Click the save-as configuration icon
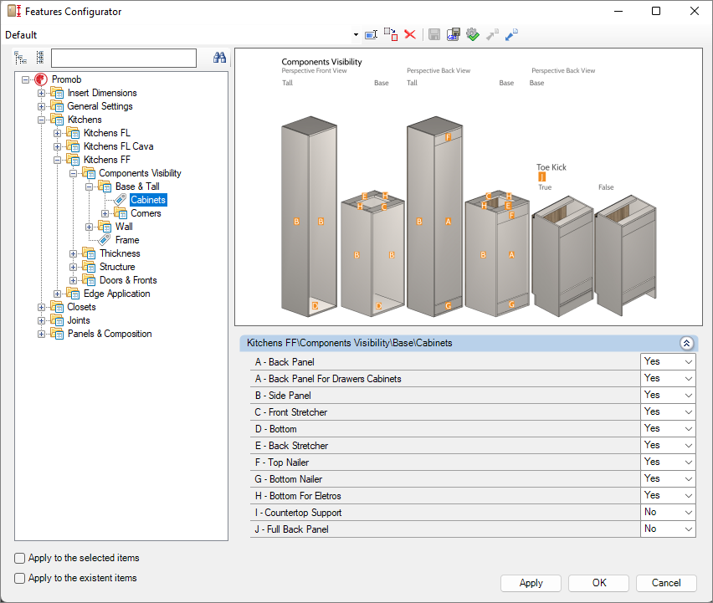 click(x=454, y=34)
